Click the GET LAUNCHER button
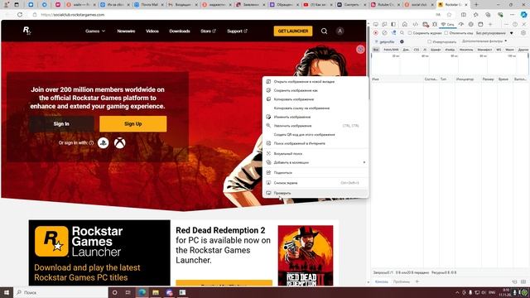This screenshot has width=530, height=298. tap(293, 31)
